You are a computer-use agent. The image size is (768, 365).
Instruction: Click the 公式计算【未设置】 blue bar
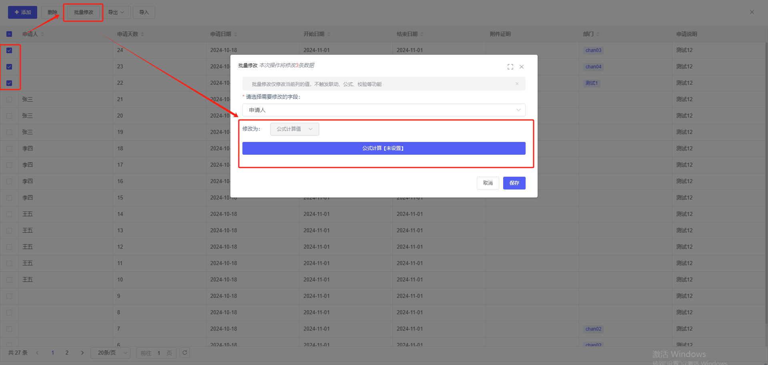(384, 148)
